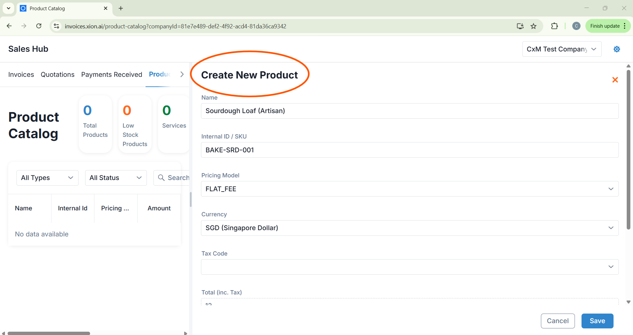Bookmark this page with the star icon

click(x=533, y=26)
